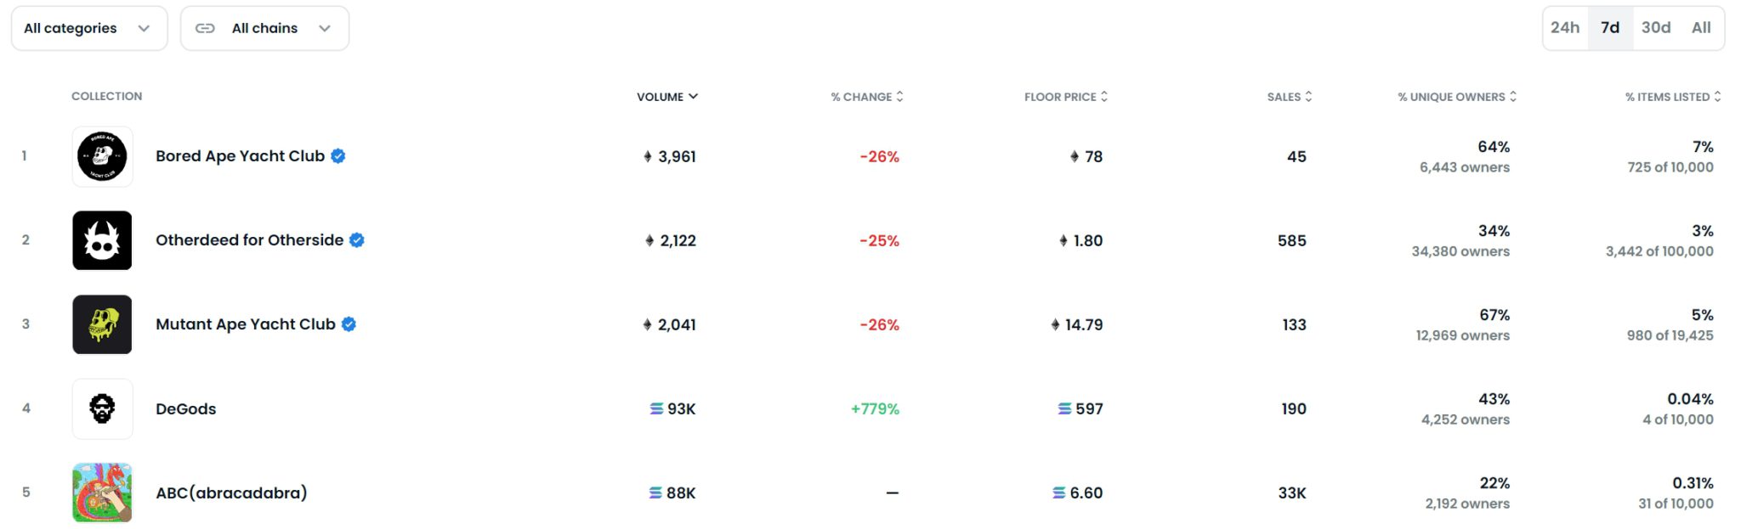
Task: Click the DeGods skull avatar
Action: tap(102, 408)
